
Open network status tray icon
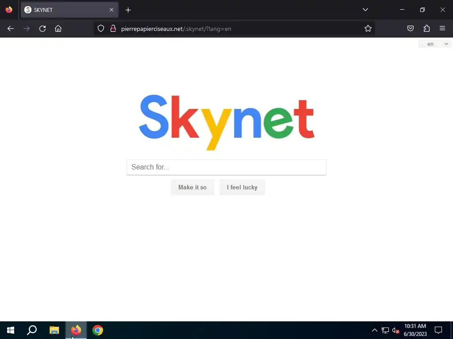pos(385,330)
